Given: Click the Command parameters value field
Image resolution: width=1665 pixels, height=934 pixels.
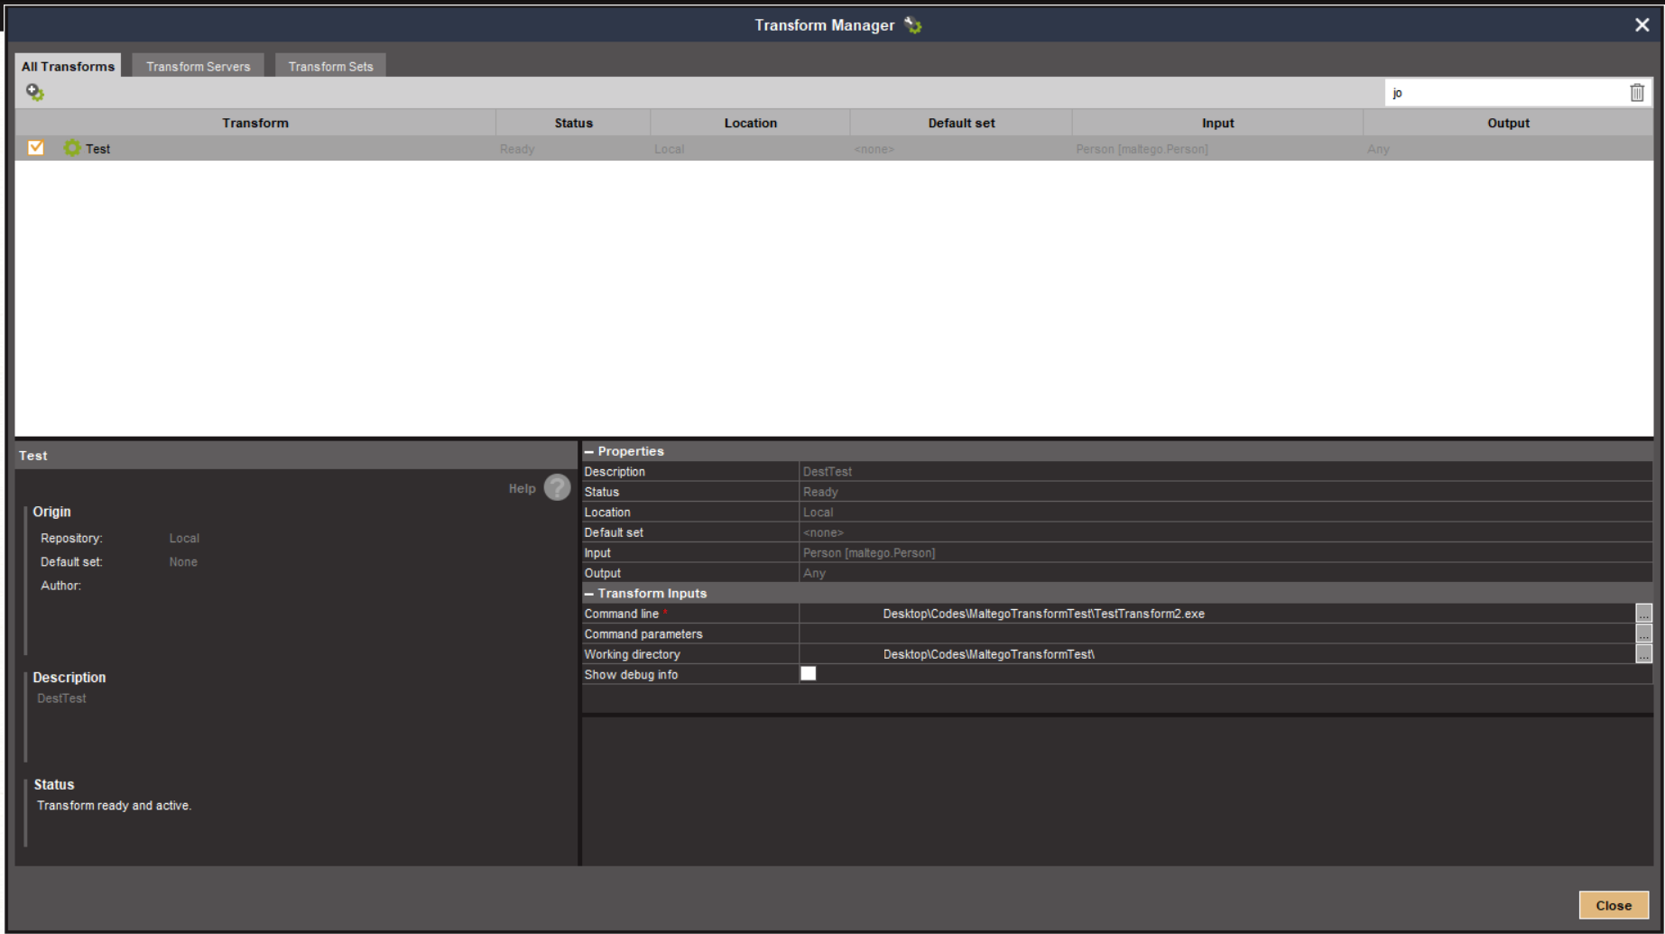Looking at the screenshot, I should (x=1216, y=633).
